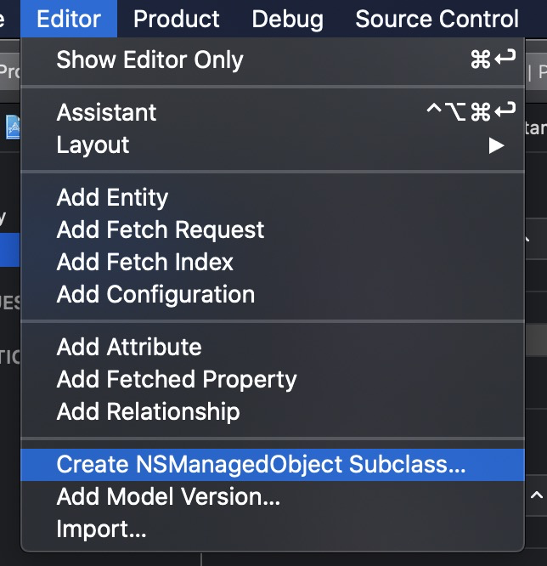Click Add Fetched Property
Viewport: 547px width, 566px height.
(273, 379)
